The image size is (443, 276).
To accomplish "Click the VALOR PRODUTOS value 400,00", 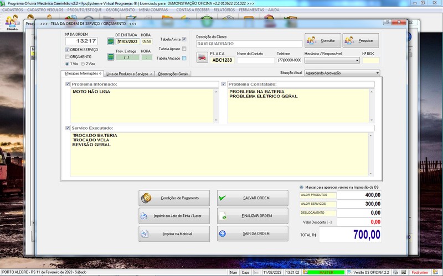I will coord(359,195).
